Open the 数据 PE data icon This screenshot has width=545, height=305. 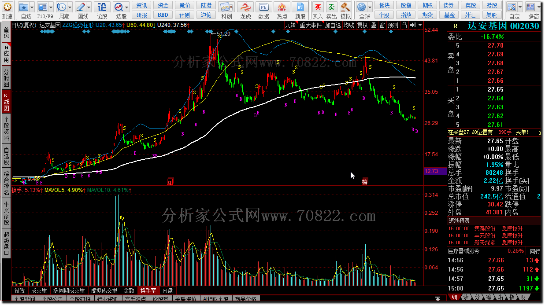264,7
